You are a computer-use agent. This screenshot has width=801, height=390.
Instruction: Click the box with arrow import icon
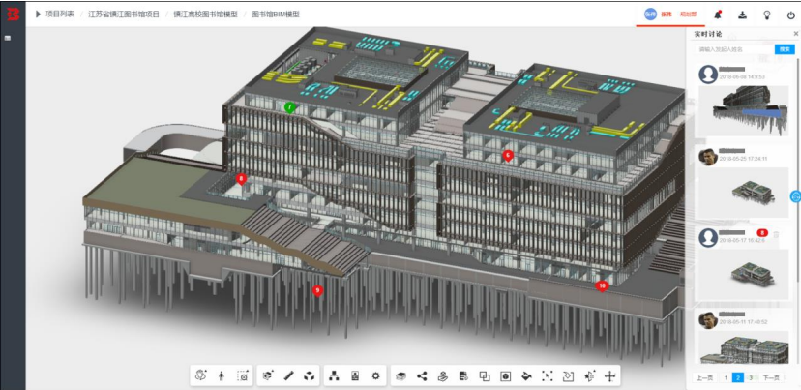[568, 376]
